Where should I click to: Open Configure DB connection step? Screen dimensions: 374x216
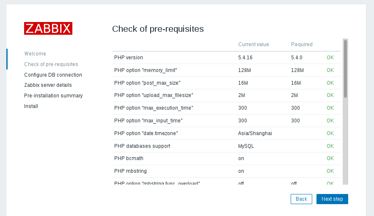[53, 75]
